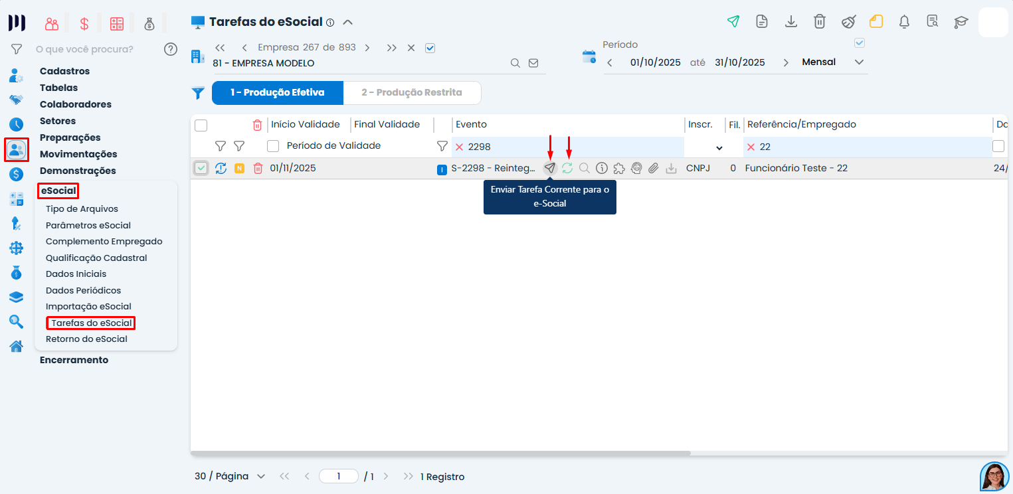Click the info icon in S-2298 row
Screen dimensions: 1013x494
602,168
